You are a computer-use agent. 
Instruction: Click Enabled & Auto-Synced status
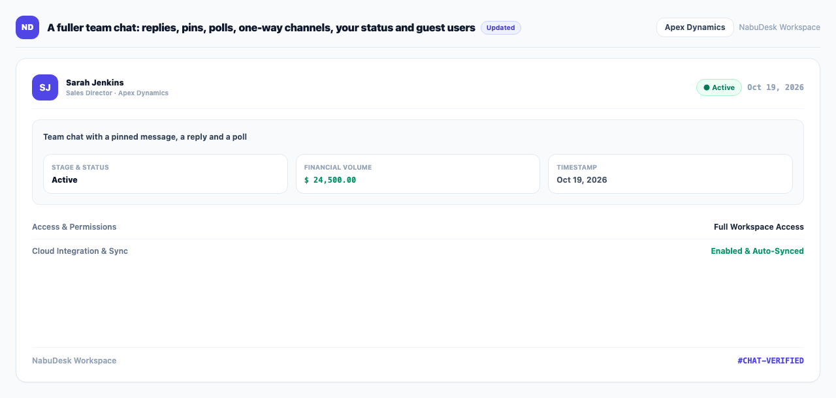758,251
